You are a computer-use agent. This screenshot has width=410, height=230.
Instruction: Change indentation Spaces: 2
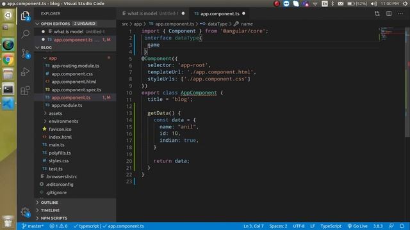[x=278, y=226]
